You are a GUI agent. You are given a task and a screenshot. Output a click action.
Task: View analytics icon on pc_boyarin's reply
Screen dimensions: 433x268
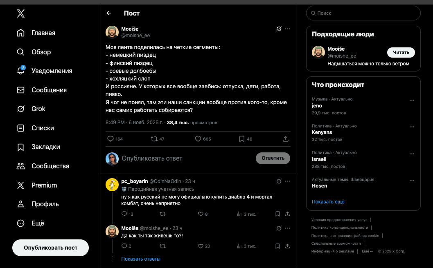[239, 214]
